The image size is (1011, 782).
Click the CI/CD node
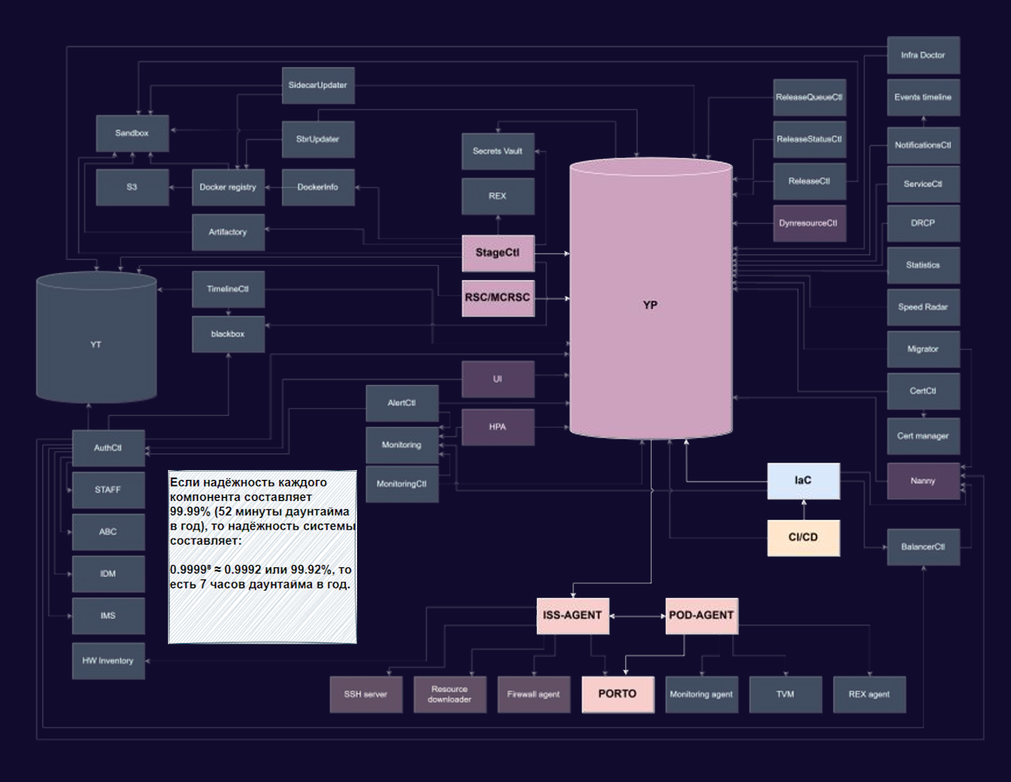pyautogui.click(x=804, y=538)
